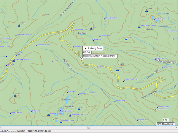Click the 12496 peak summit icon
The height and width of the screenshot is (133, 178).
tap(19, 25)
